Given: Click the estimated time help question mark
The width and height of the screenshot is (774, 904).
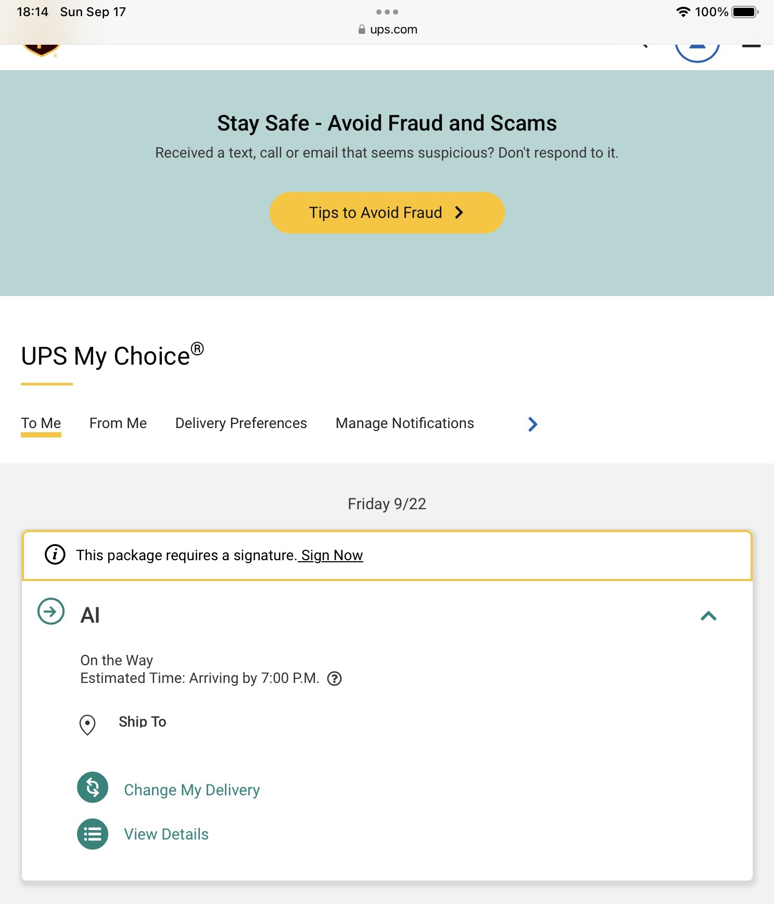Looking at the screenshot, I should click(334, 679).
